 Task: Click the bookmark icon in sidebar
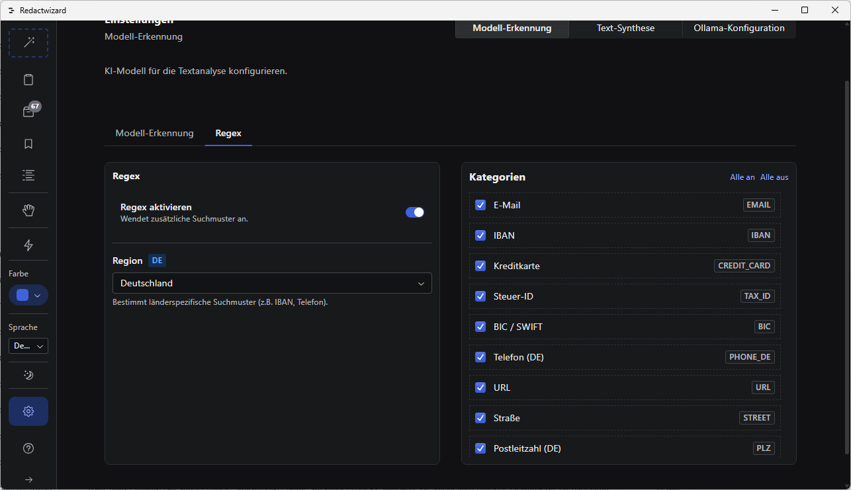click(28, 143)
